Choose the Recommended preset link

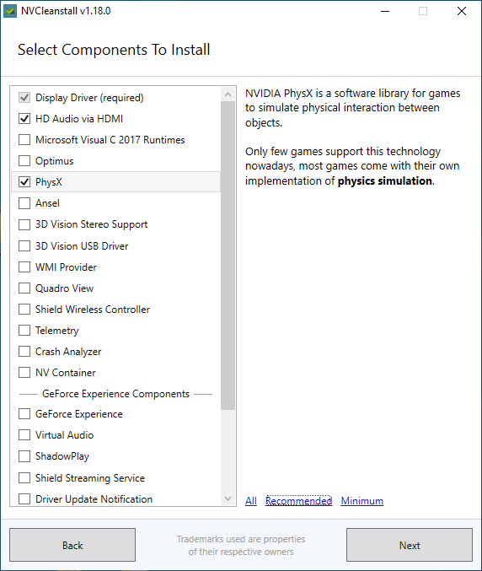tap(298, 501)
